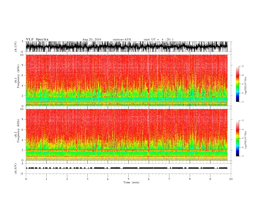Click the "ch.2 Frequency (kHz)" axis label
The image size is (260, 201).
(17, 130)
